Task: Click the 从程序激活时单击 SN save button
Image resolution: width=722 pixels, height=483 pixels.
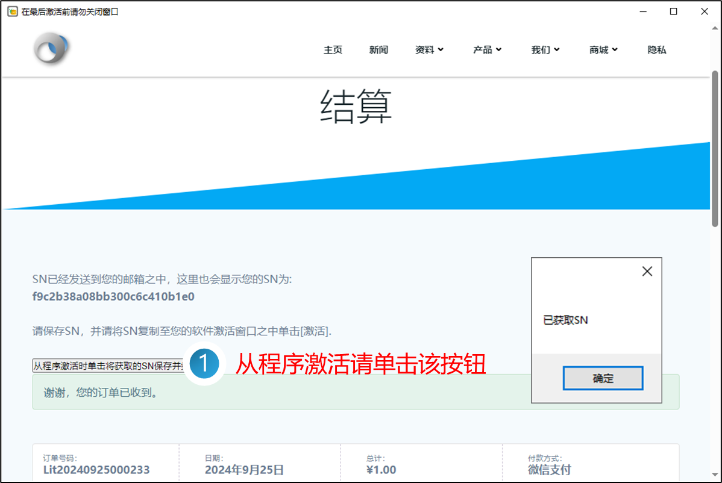Action: tap(108, 366)
